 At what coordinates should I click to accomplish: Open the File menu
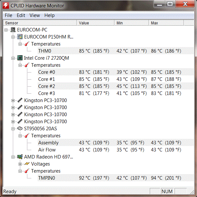8,15
